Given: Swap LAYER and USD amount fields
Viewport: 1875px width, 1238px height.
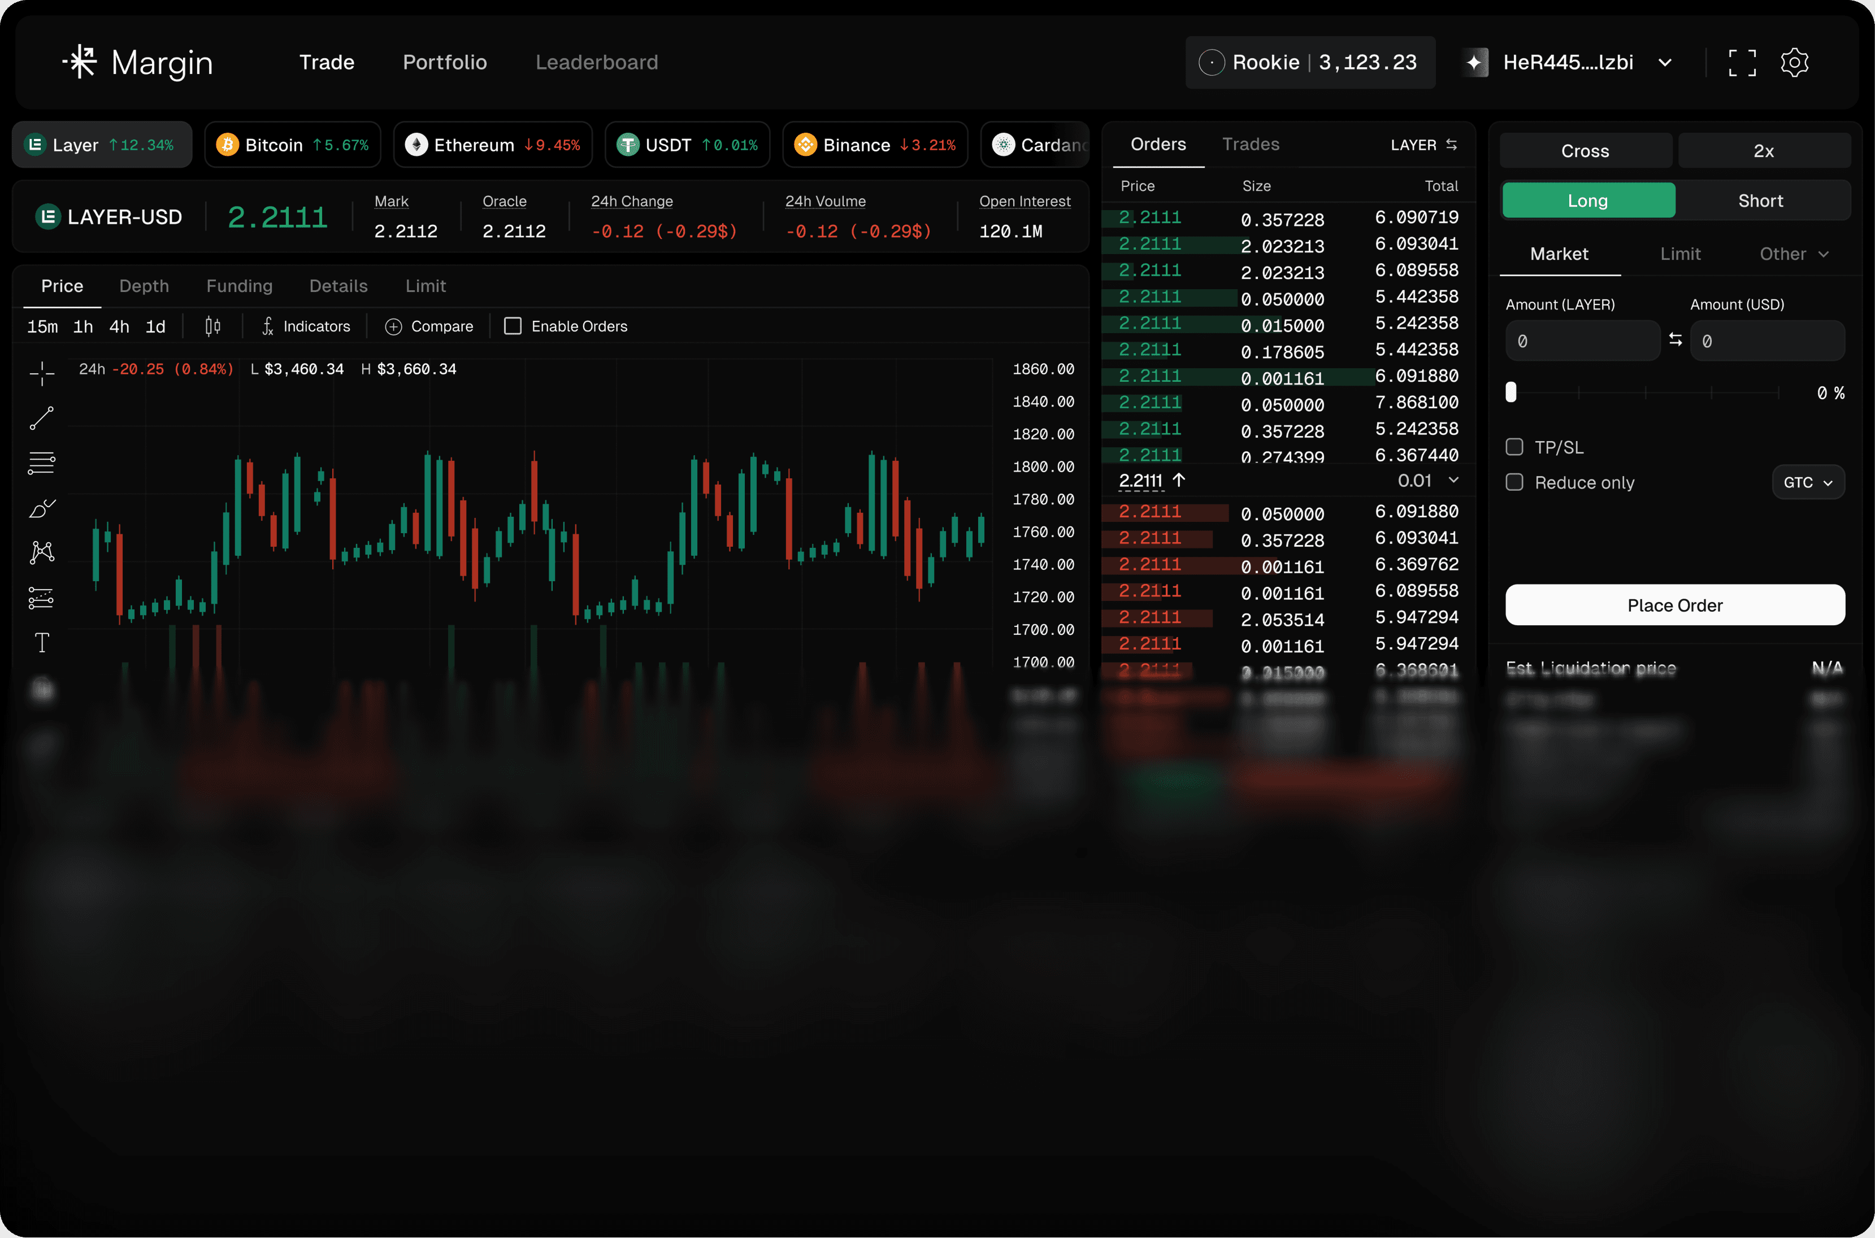Looking at the screenshot, I should coord(1675,341).
